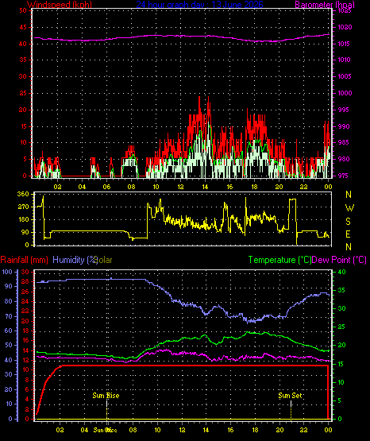Click the 15 value on windspeed axis

(x=23, y=126)
